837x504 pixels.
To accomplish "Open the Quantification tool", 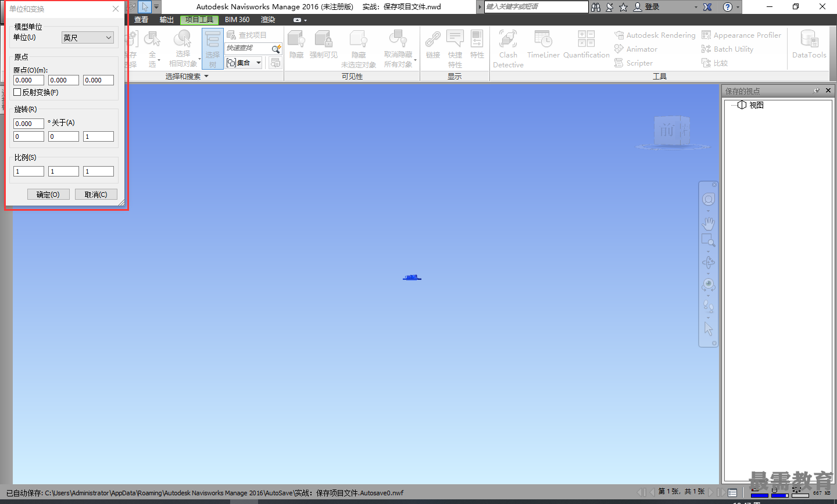I will [x=586, y=45].
